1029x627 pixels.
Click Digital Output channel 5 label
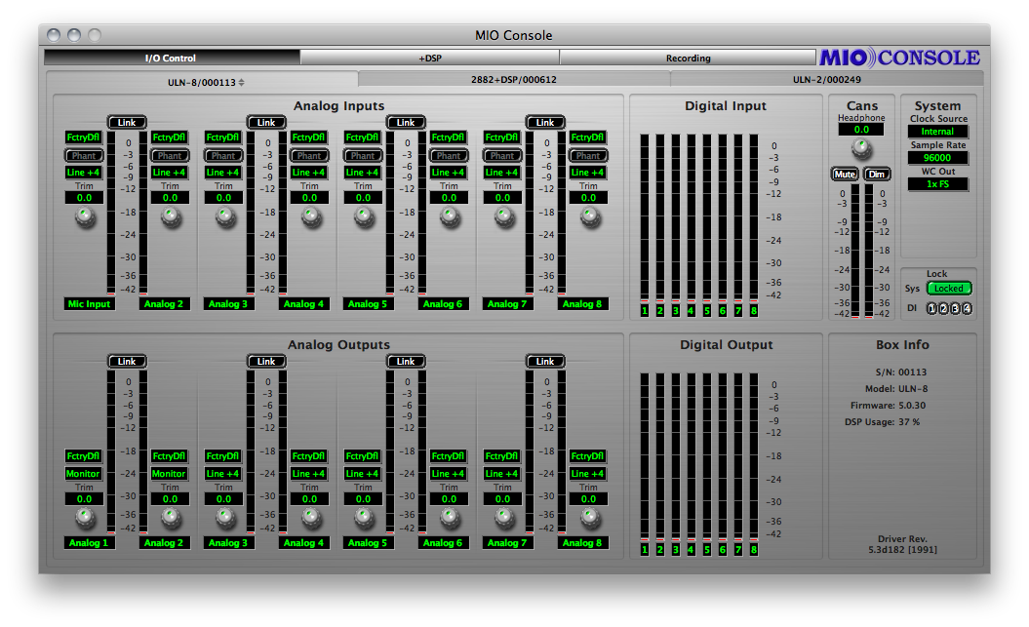(707, 550)
